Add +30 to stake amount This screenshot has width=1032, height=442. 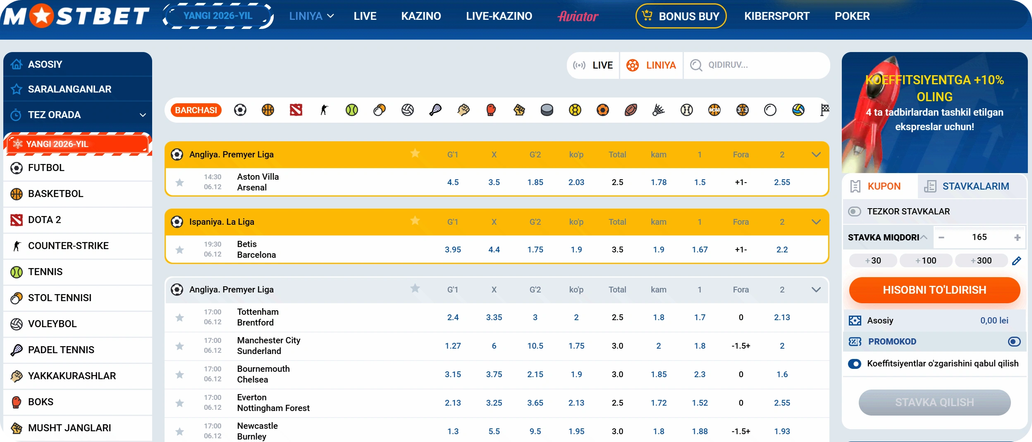pos(873,261)
